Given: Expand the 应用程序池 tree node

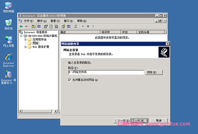Looking at the screenshot, I should coord(25,40).
